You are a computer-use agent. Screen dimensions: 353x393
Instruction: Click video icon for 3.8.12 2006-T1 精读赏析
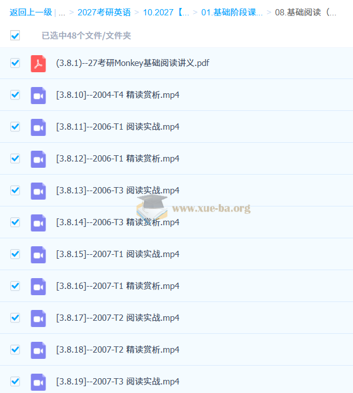[38, 159]
